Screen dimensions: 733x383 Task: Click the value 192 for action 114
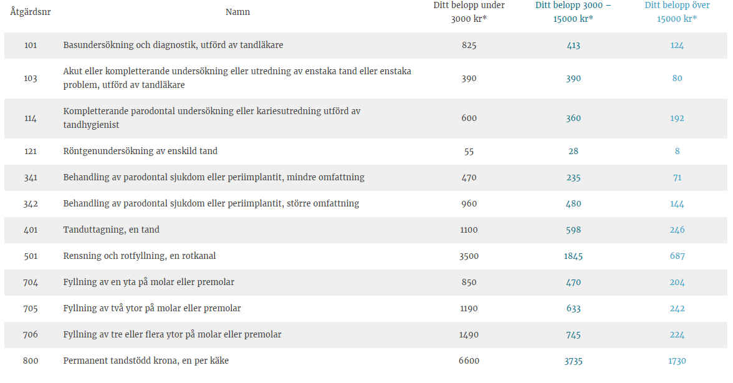coord(677,119)
